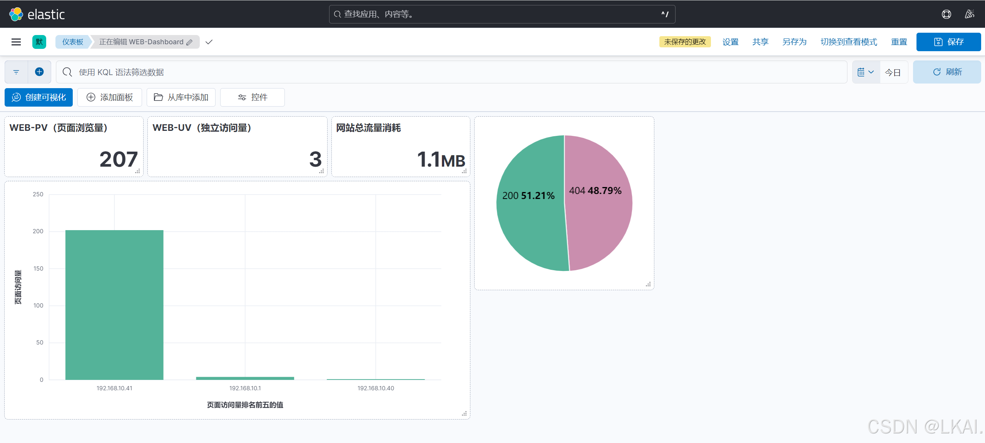Open the calendar quick date menu

point(866,72)
